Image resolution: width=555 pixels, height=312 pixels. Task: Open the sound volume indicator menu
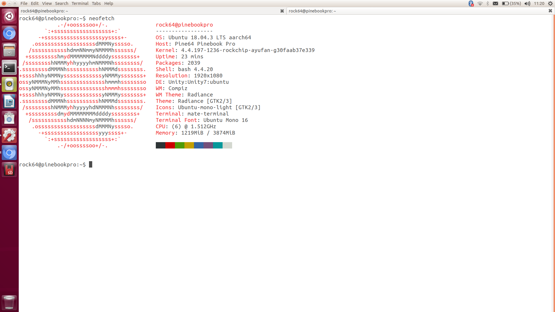[x=527, y=3]
